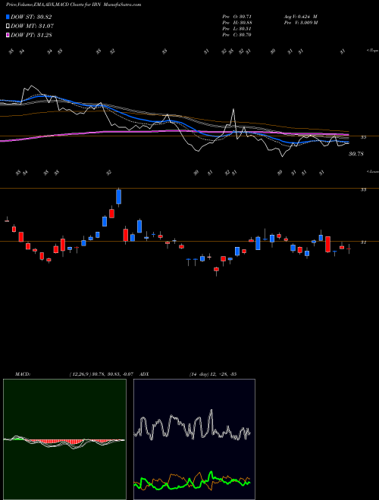The image size is (379, 500).
Task: Open the dark blue ADX indicator panel
Action: click(x=194, y=439)
